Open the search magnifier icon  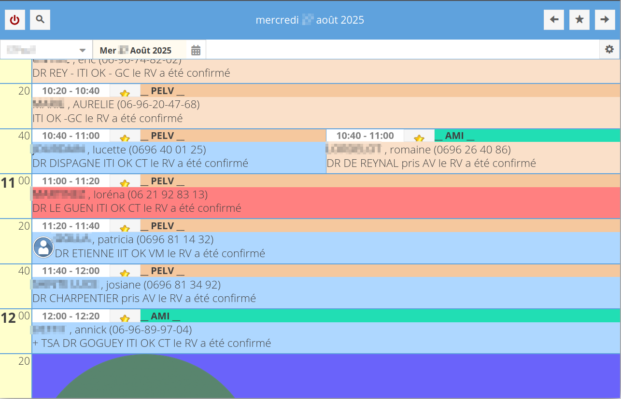coord(40,20)
